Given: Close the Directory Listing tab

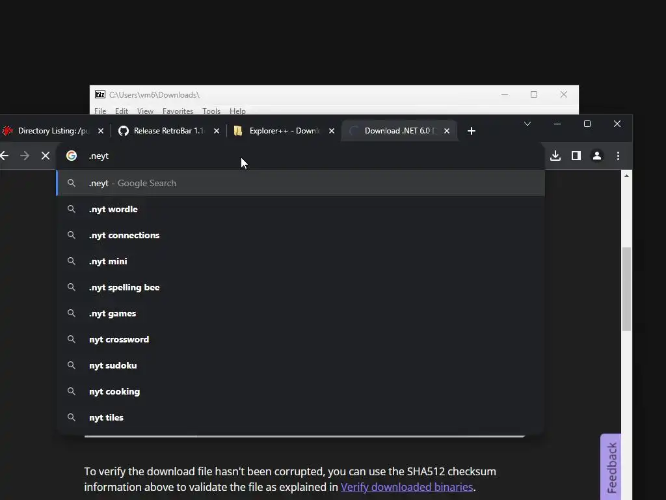Looking at the screenshot, I should 101,131.
